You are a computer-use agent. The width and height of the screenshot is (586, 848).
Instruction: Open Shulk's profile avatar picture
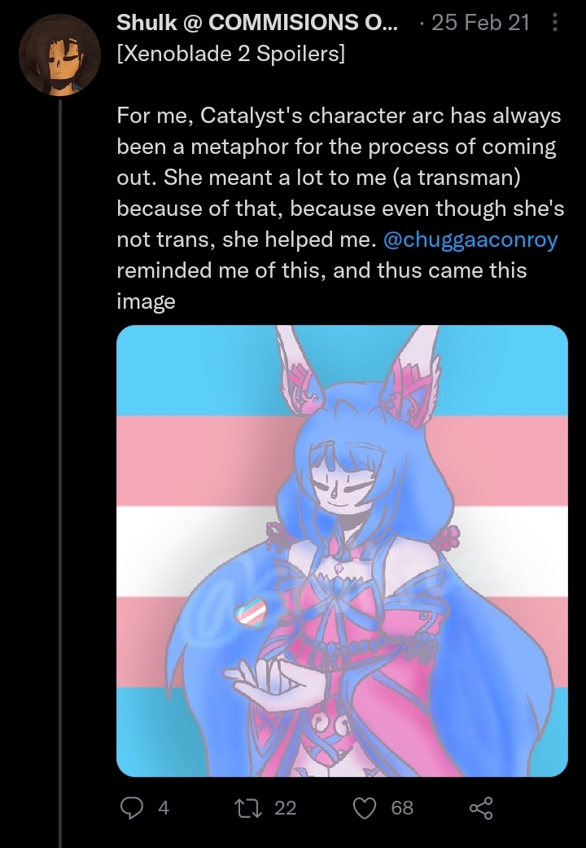(x=60, y=55)
